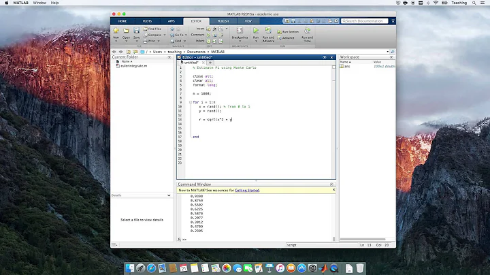Click the Command Window prompt line
The height and width of the screenshot is (275, 490).
coord(257,240)
